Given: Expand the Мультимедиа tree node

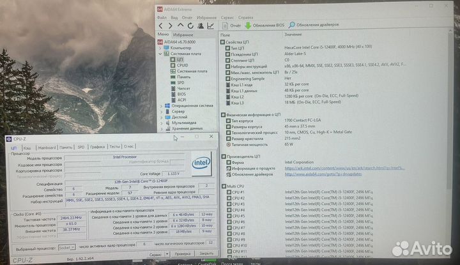Looking at the screenshot, I should coord(162,123).
